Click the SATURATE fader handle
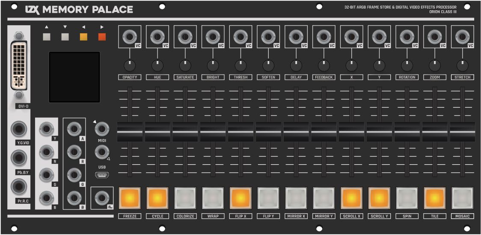This screenshot has width=481, height=235. [185, 132]
